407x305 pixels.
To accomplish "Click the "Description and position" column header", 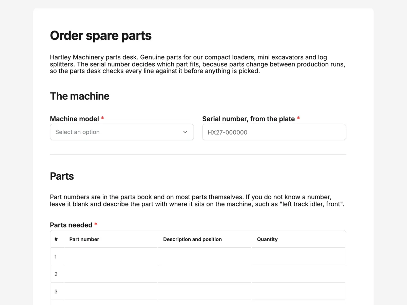I will (192, 239).
